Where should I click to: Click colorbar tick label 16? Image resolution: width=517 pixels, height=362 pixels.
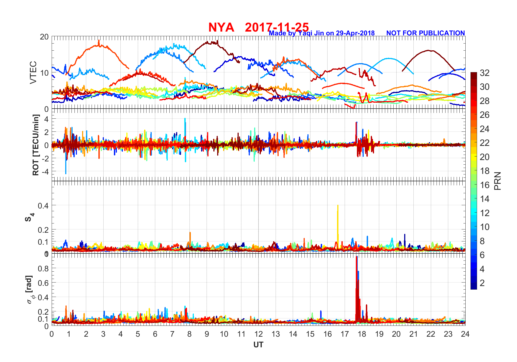point(484,185)
